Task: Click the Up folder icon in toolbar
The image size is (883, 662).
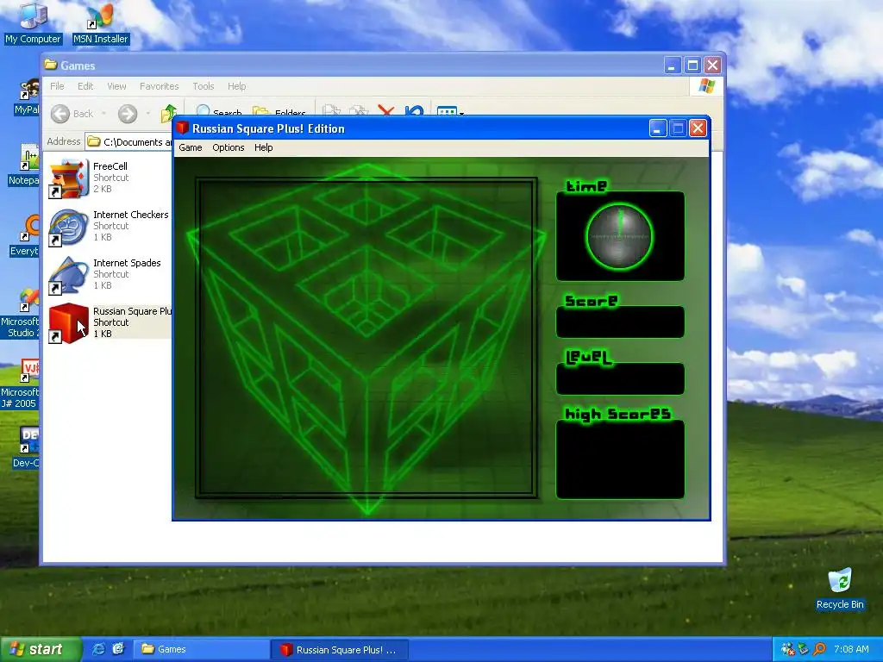Action: (168, 113)
